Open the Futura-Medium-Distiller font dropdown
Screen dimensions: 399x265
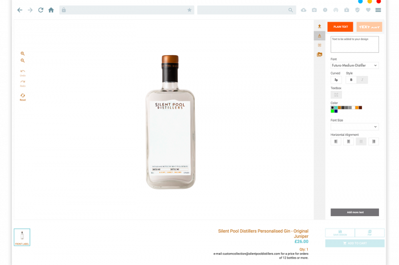point(355,65)
